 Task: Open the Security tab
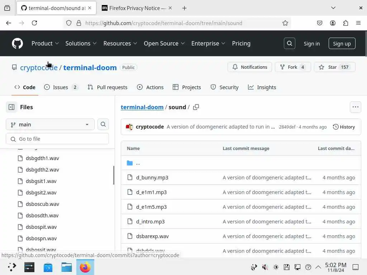tap(224, 87)
